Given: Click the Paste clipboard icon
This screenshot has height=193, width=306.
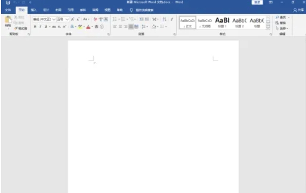Looking at the screenshot, I should pos(8,20).
